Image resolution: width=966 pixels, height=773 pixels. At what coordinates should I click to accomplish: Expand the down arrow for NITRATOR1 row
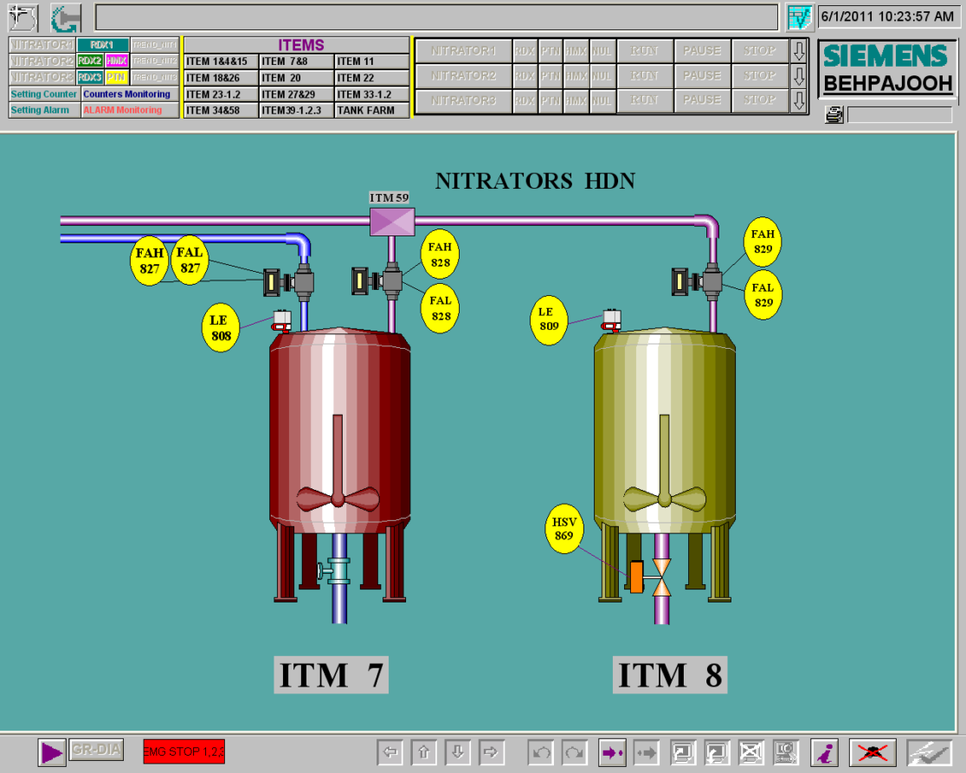point(799,51)
